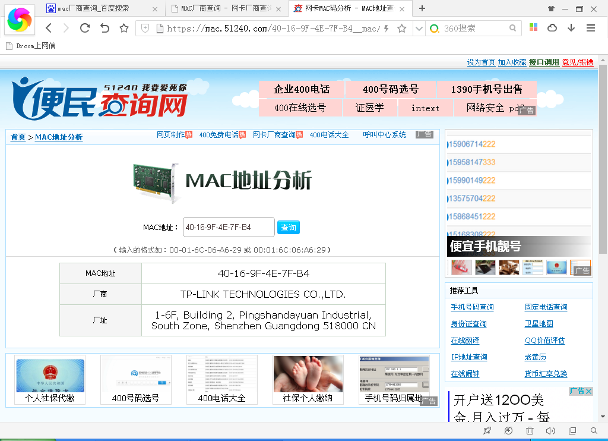This screenshot has height=441, width=608.
Task: Open the colorful apps grid icon
Action: 534,27
